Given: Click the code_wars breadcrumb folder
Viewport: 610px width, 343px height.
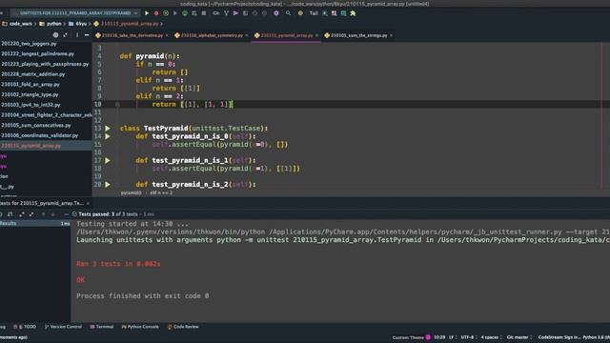Looking at the screenshot, I should [x=17, y=24].
